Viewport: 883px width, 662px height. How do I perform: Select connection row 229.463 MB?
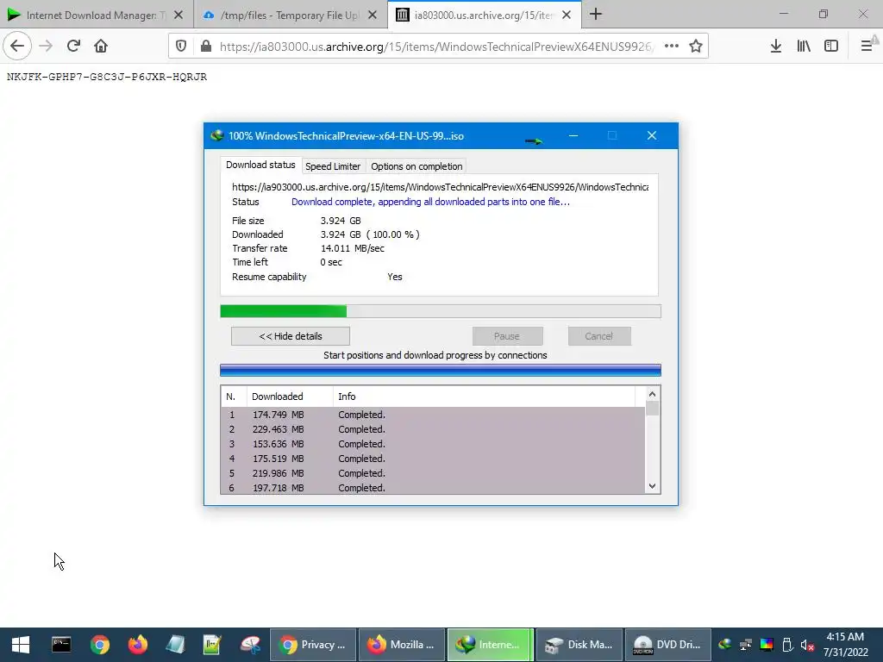[433, 429]
